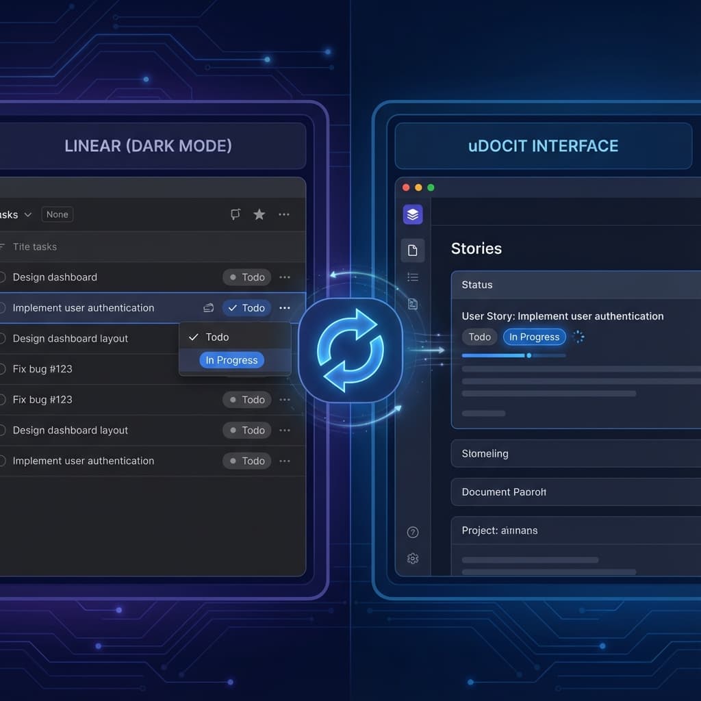The image size is (701, 701).
Task: Open the ellipsis menu for Implement user authentication
Action: pos(285,308)
